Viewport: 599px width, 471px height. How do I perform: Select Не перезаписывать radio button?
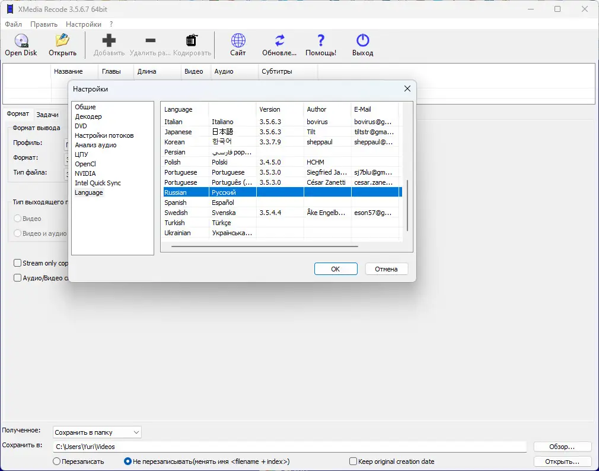(x=128, y=461)
